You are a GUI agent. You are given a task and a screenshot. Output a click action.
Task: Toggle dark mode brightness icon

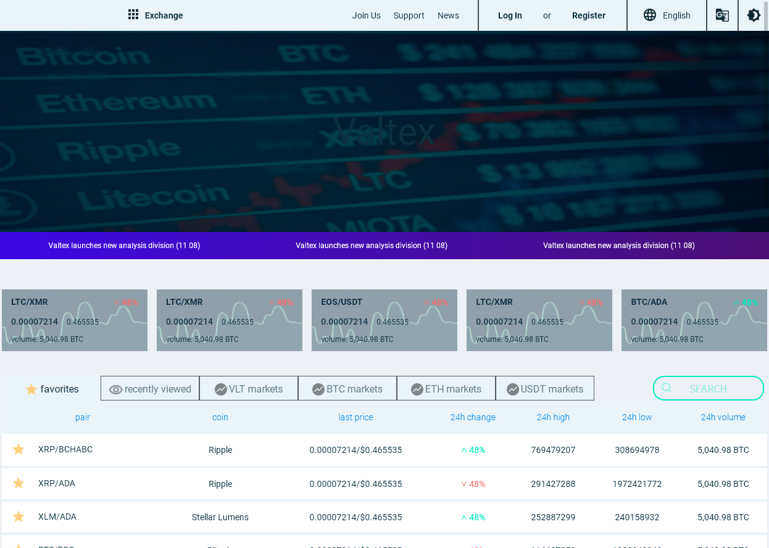(754, 15)
